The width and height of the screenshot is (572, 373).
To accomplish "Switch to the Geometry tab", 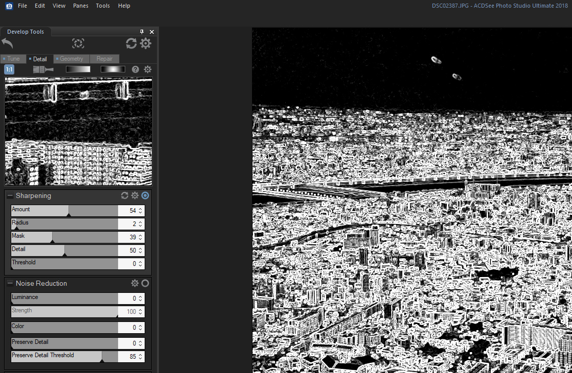I will tap(71, 59).
